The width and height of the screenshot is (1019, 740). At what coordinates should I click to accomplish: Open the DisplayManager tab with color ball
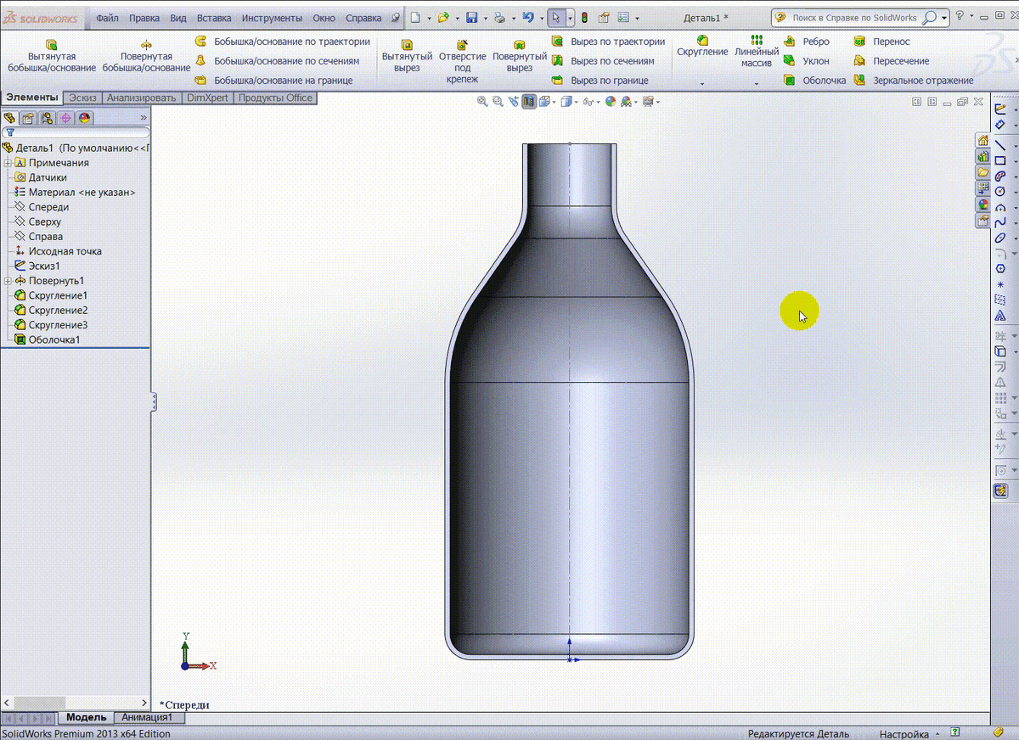pyautogui.click(x=84, y=118)
